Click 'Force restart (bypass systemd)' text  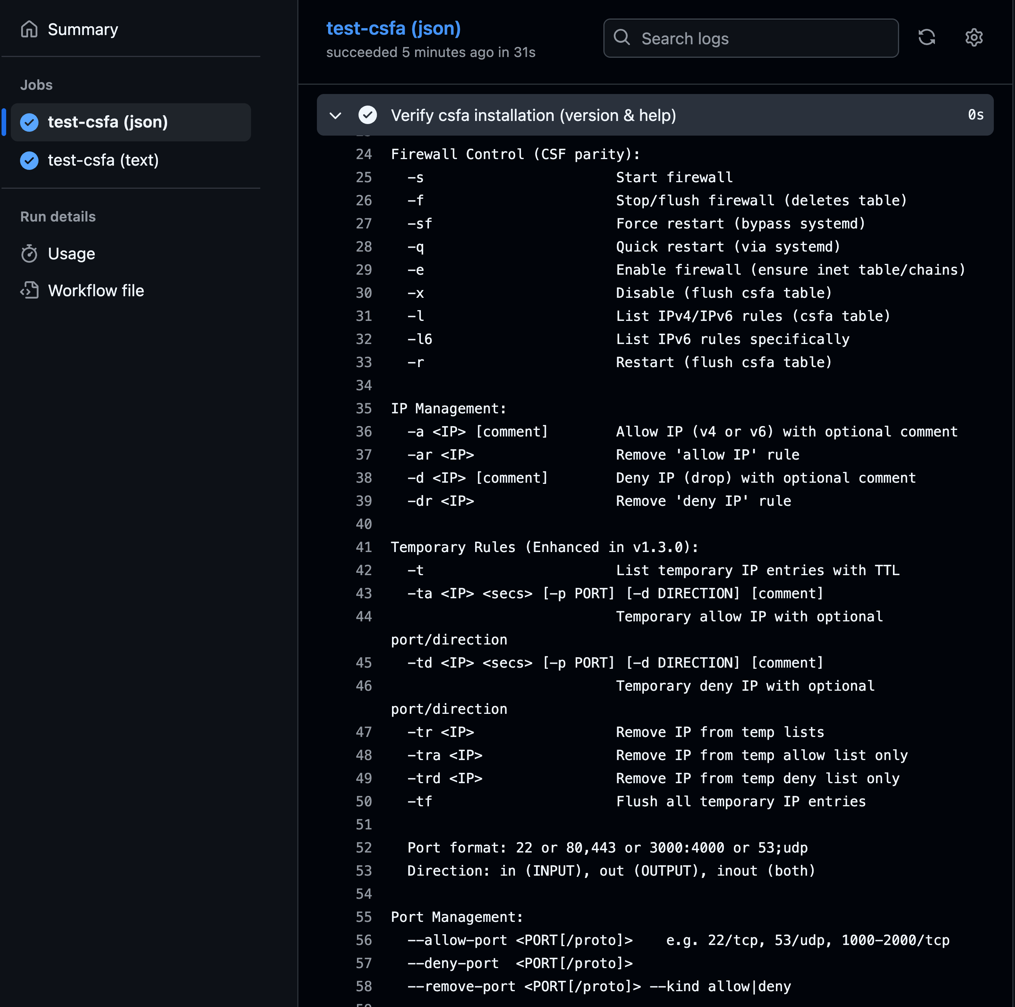(x=740, y=223)
